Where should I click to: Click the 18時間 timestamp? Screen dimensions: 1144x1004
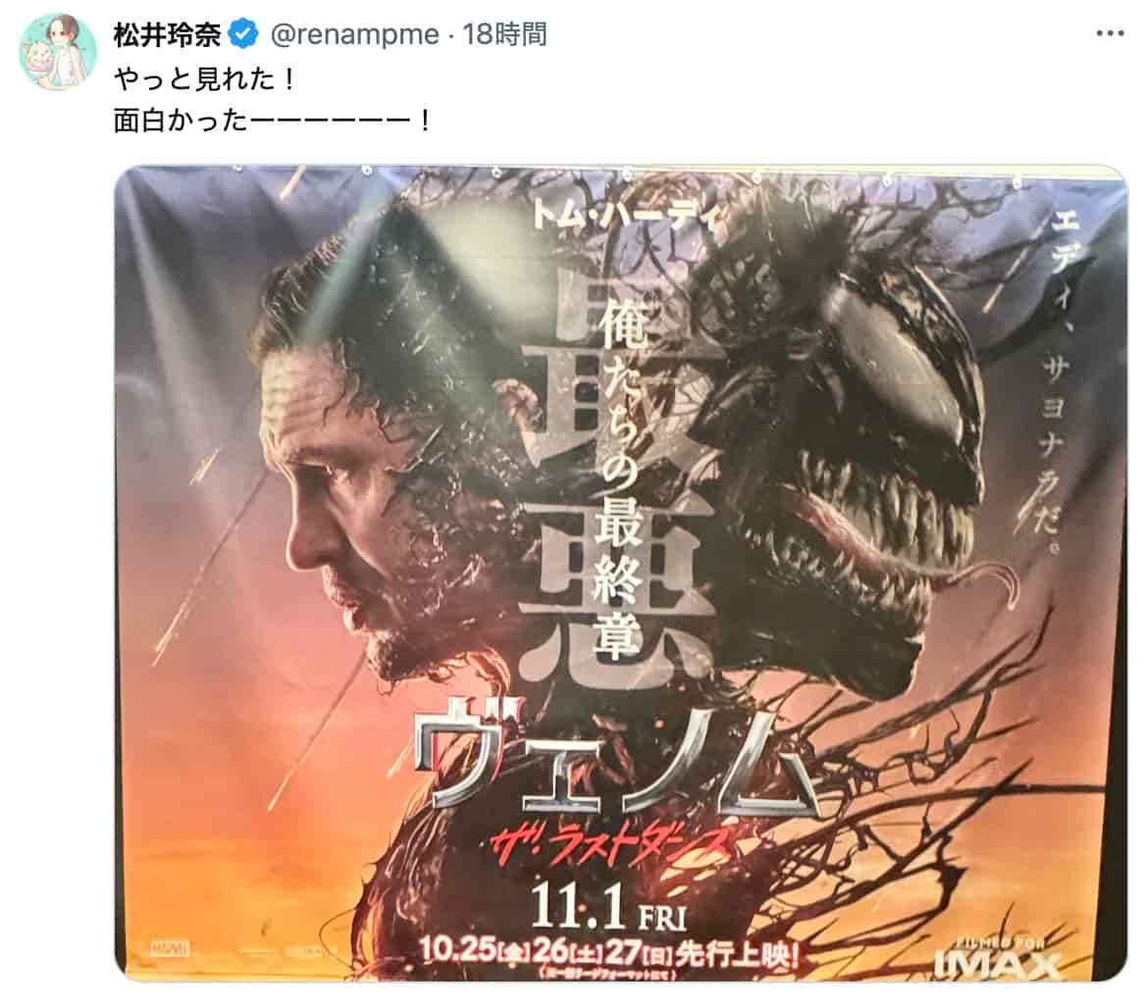click(x=505, y=34)
